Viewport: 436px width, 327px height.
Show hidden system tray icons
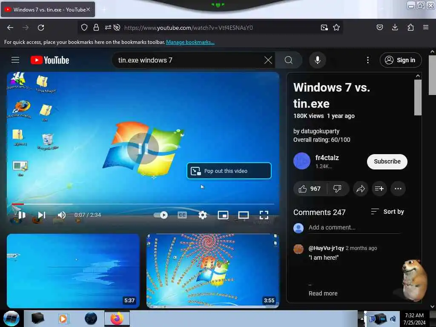[362, 318]
